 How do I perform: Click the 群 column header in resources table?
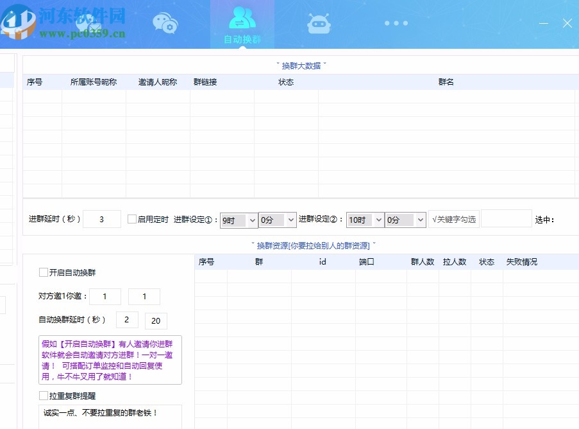259,262
